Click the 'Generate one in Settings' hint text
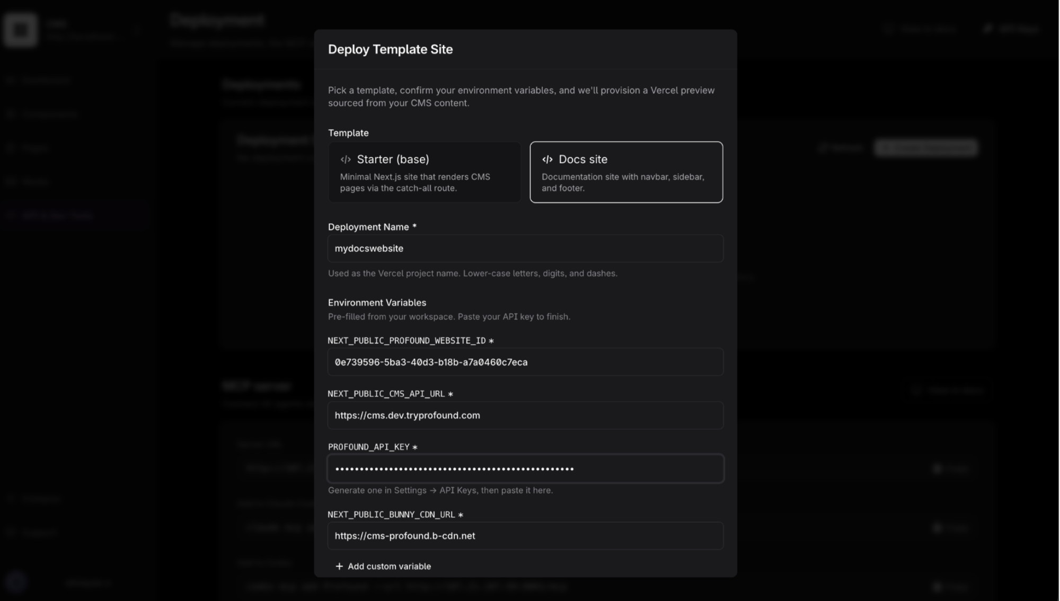 point(440,490)
